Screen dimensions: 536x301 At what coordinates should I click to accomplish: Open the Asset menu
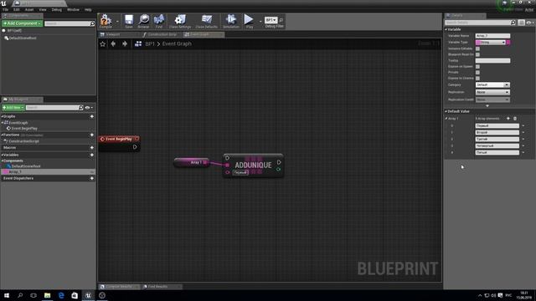pos(29,9)
